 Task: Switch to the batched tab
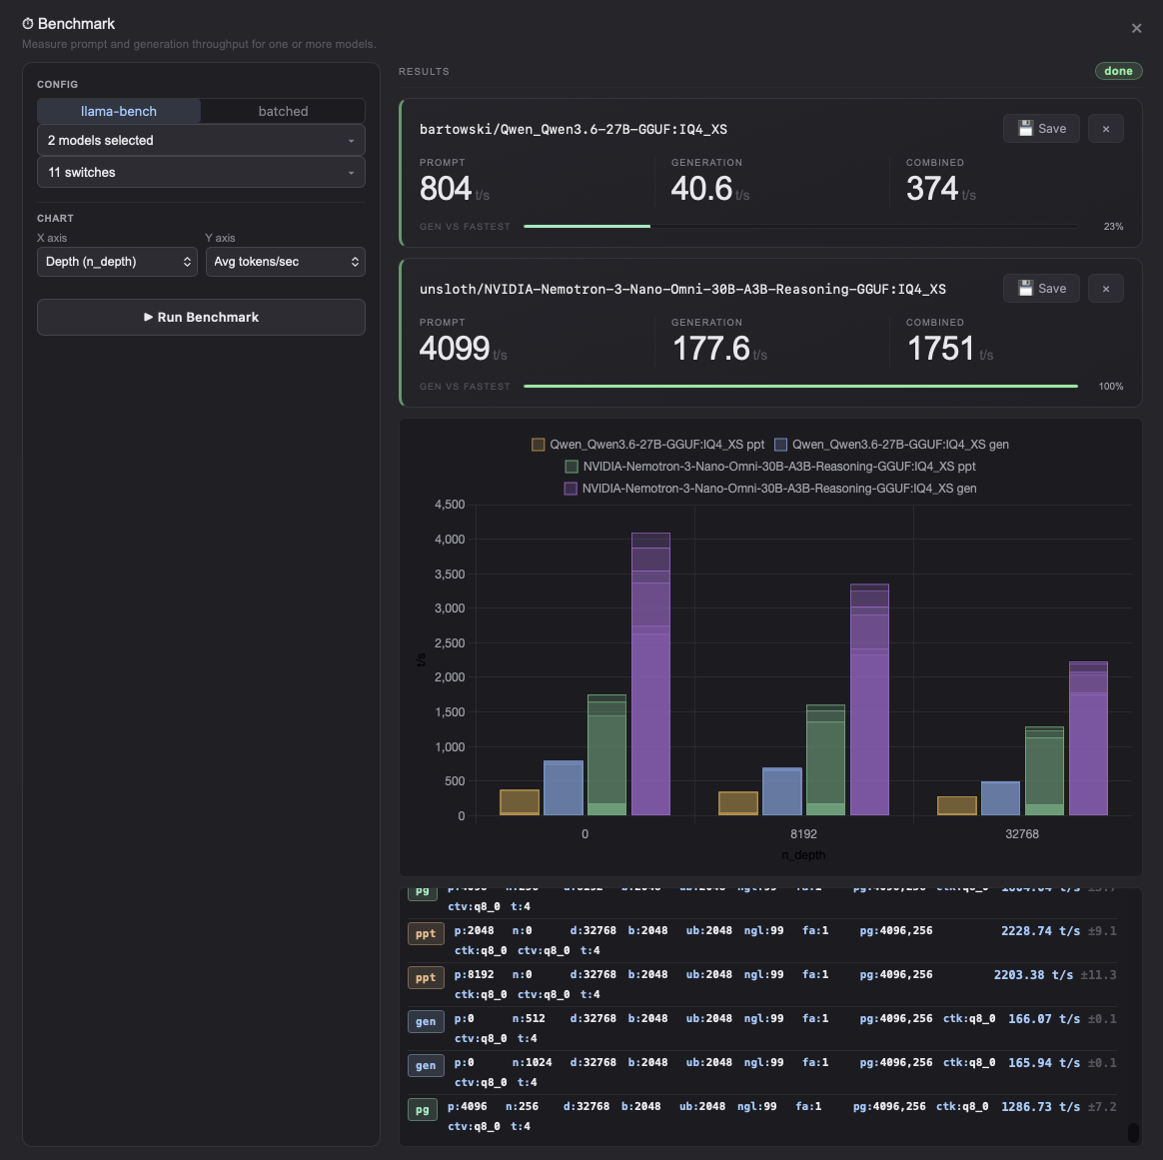point(283,111)
